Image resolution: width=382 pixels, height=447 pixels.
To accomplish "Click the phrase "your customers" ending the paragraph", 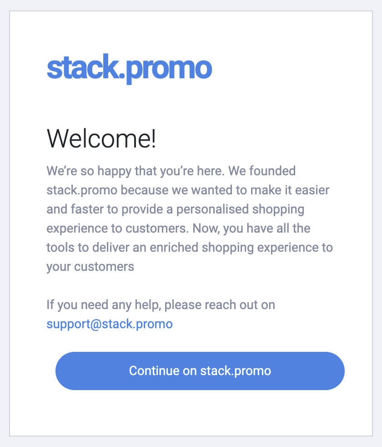I will click(90, 267).
